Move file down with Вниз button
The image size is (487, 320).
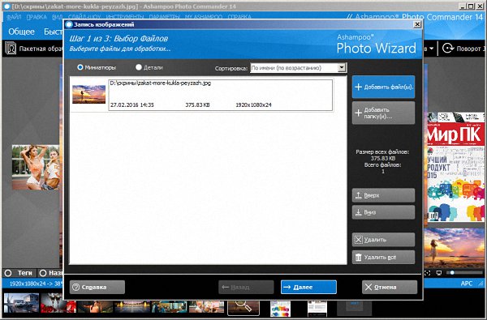point(383,212)
